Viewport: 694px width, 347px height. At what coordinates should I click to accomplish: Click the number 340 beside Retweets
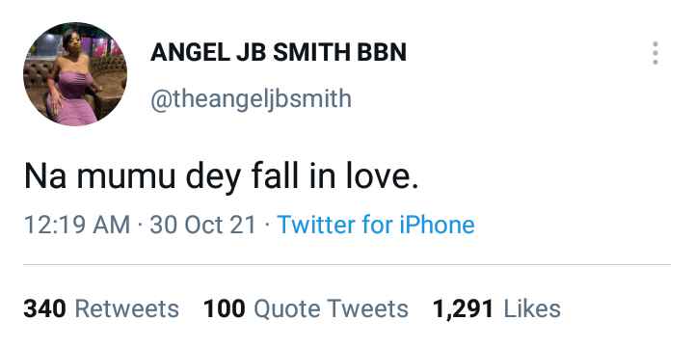pyautogui.click(x=44, y=308)
